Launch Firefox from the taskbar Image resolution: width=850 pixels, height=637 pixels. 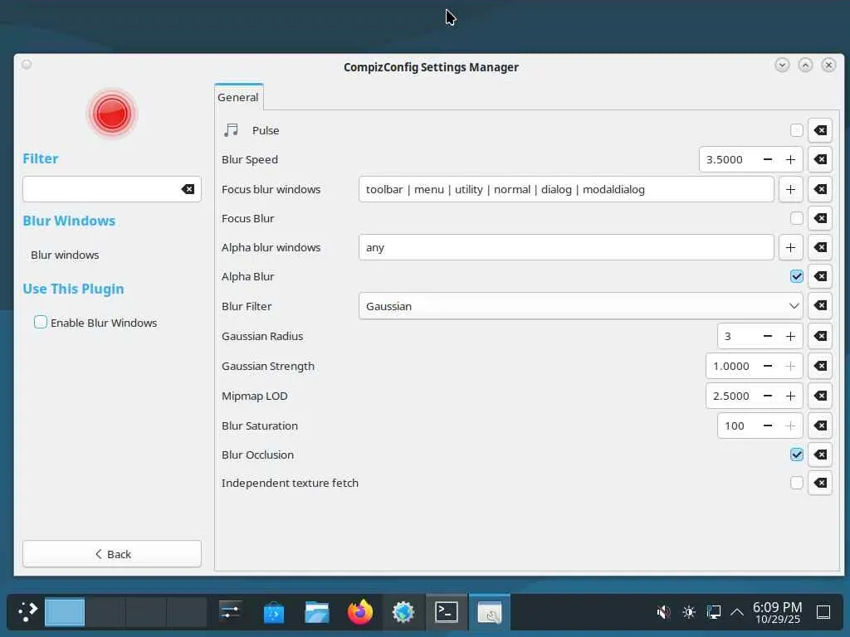(360, 612)
